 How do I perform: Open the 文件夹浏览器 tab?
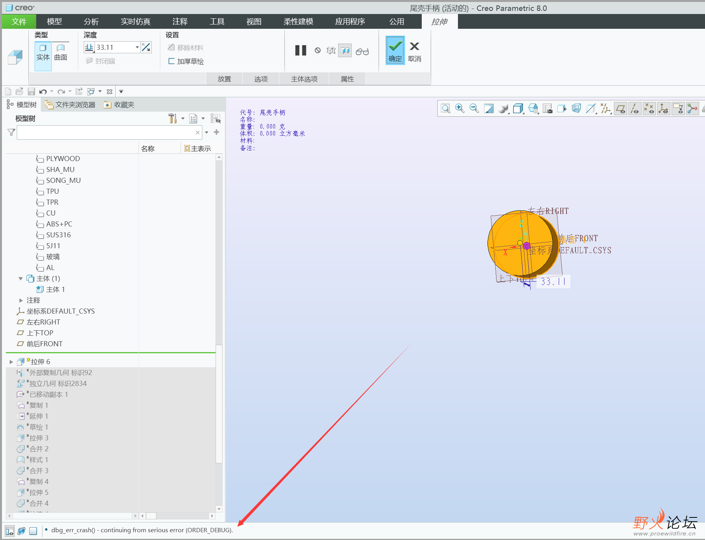click(70, 105)
